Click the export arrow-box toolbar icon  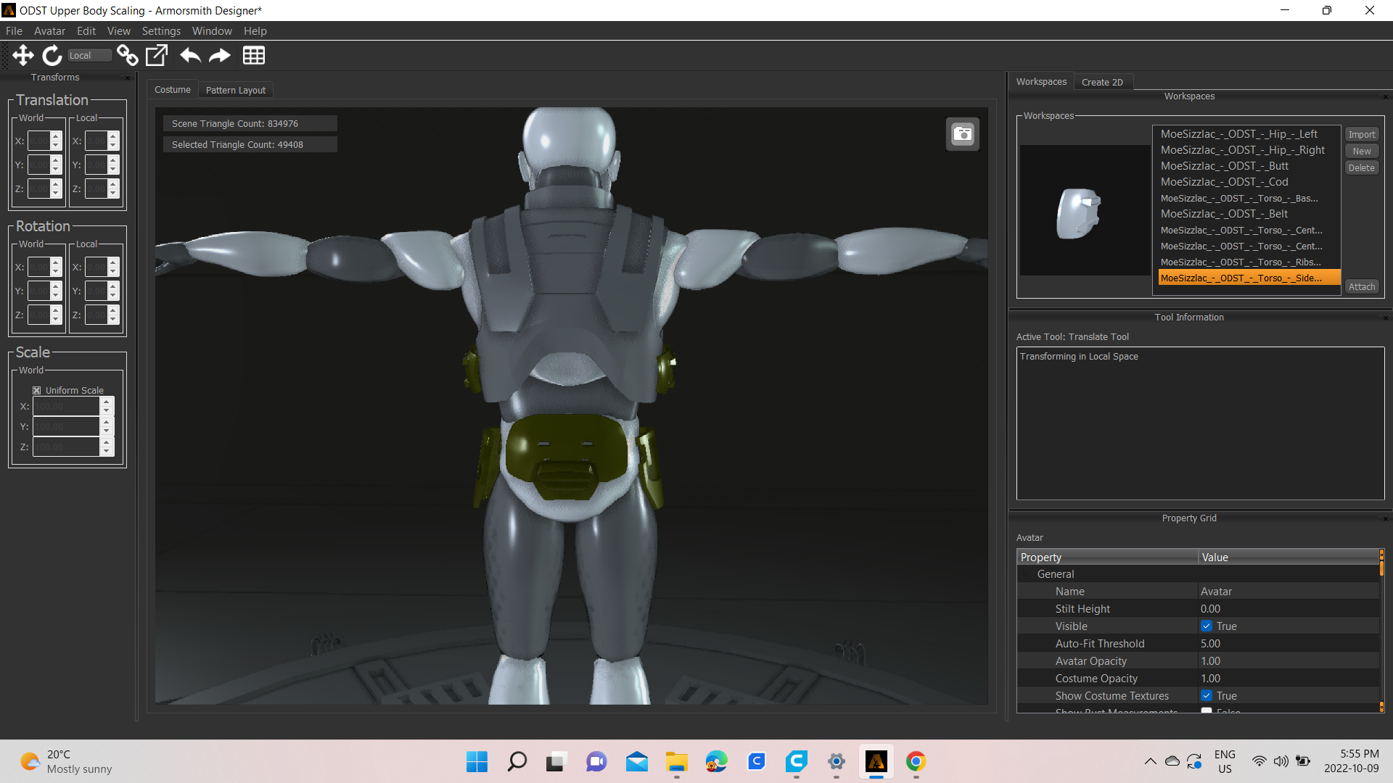157,55
